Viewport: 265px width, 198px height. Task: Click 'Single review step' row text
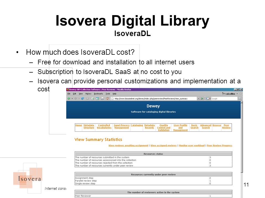click(85, 183)
